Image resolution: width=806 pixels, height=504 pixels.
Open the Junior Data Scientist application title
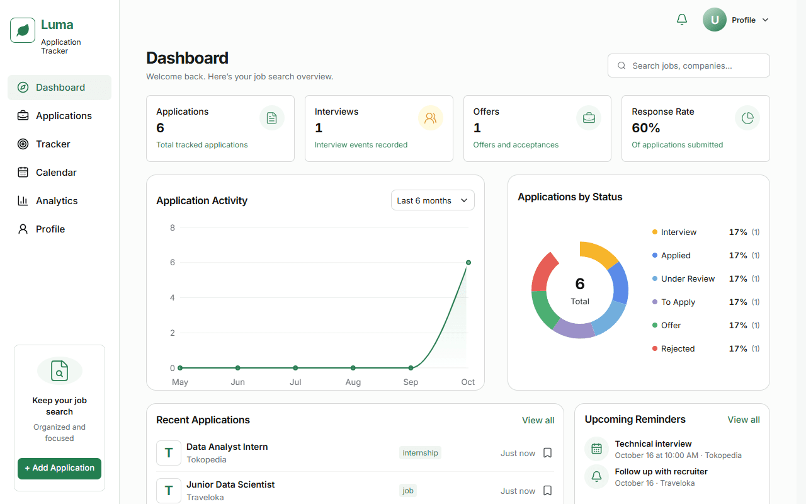pyautogui.click(x=230, y=484)
